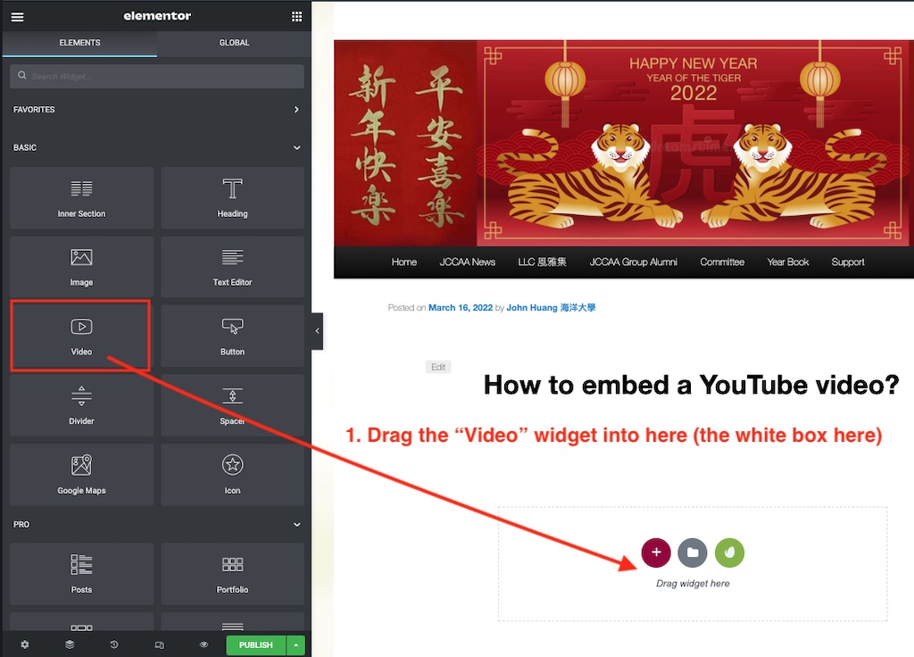Image resolution: width=914 pixels, height=657 pixels.
Task: Click the green PUBLISH button
Action: coord(256,645)
